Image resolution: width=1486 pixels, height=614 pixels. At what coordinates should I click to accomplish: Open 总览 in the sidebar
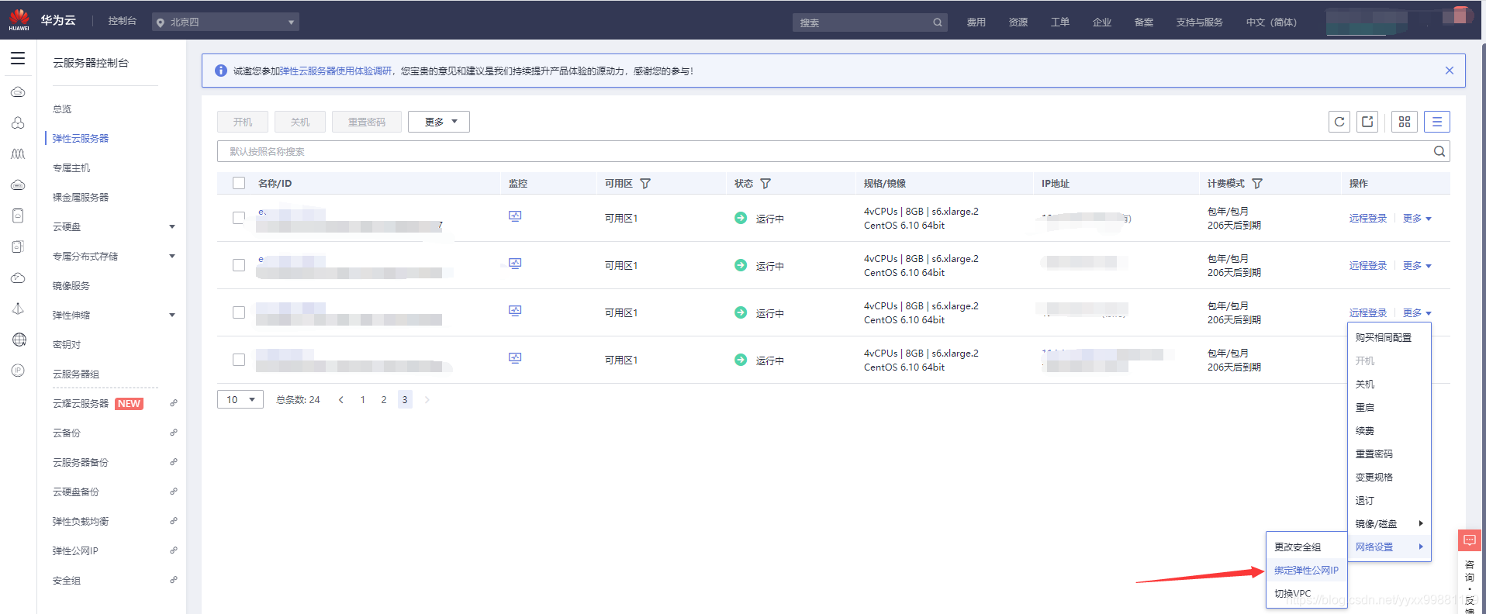pyautogui.click(x=62, y=109)
